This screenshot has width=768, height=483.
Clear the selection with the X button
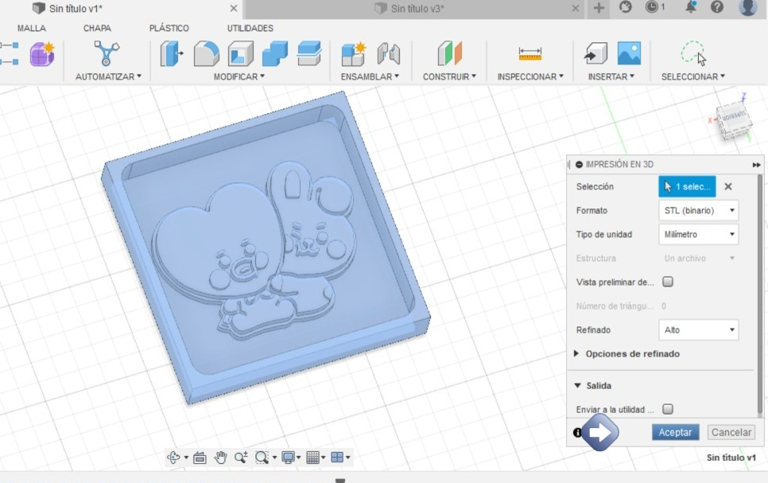click(727, 186)
